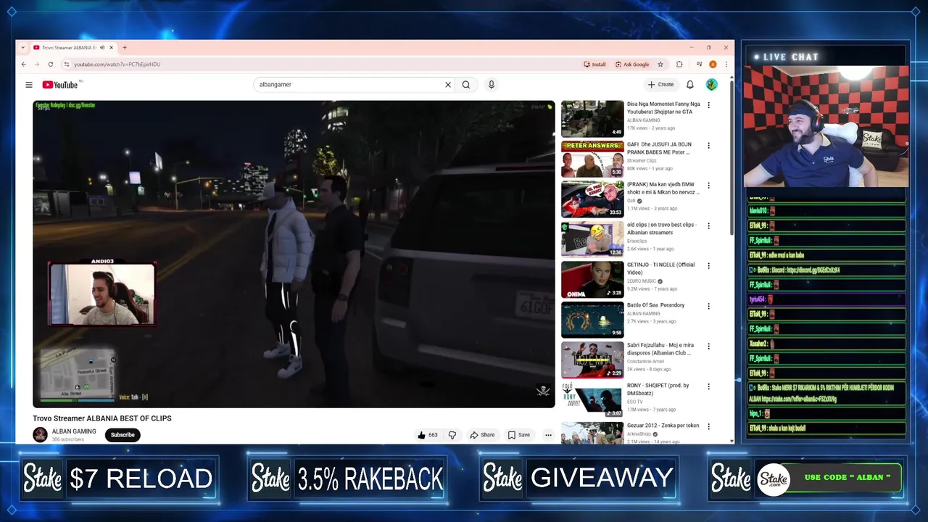Go forward in the browser
This screenshot has width=928, height=522.
point(37,65)
